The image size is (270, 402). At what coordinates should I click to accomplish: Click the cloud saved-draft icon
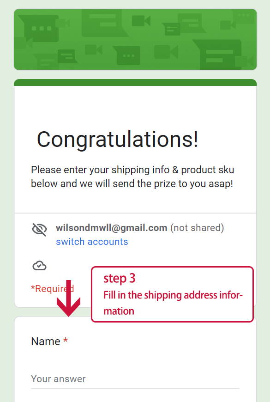coord(39,266)
